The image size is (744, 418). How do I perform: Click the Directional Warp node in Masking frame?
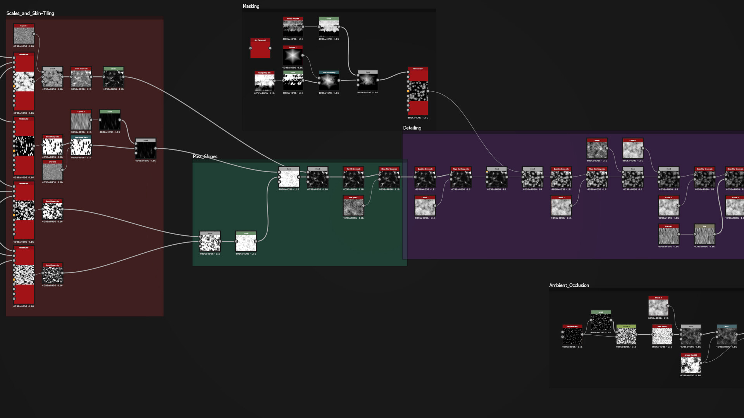329,82
